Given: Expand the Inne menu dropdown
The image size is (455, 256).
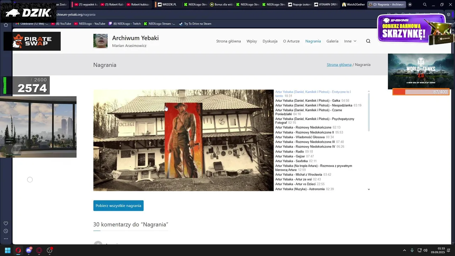Looking at the screenshot, I should (x=350, y=41).
